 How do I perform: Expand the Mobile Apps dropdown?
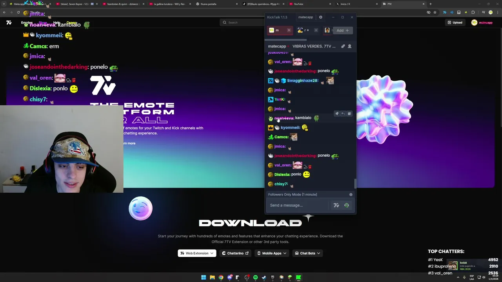tap(271, 253)
